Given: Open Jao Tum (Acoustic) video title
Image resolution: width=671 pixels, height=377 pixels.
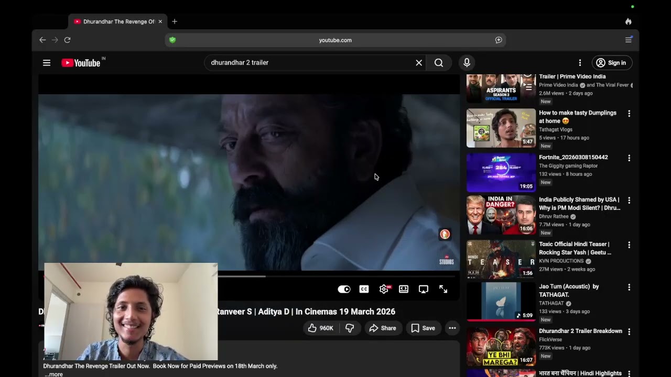Looking at the screenshot, I should 569,291.
